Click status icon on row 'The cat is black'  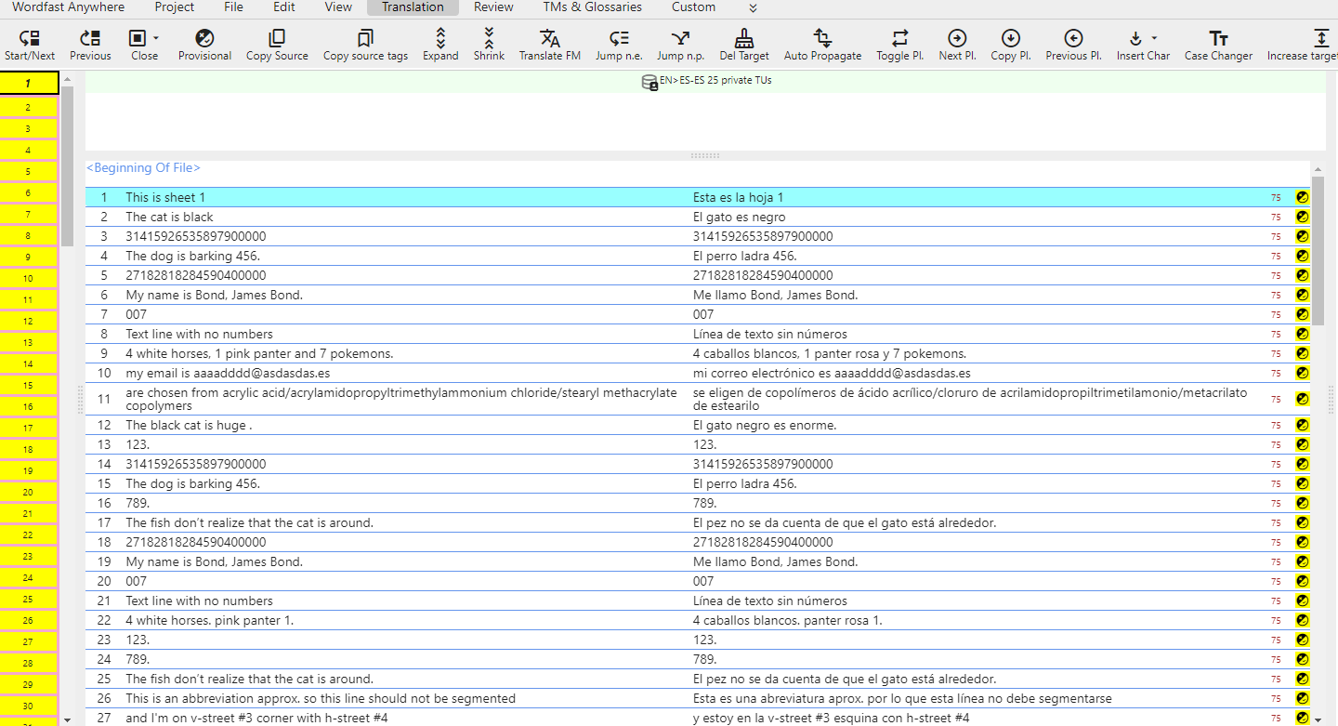(x=1302, y=217)
